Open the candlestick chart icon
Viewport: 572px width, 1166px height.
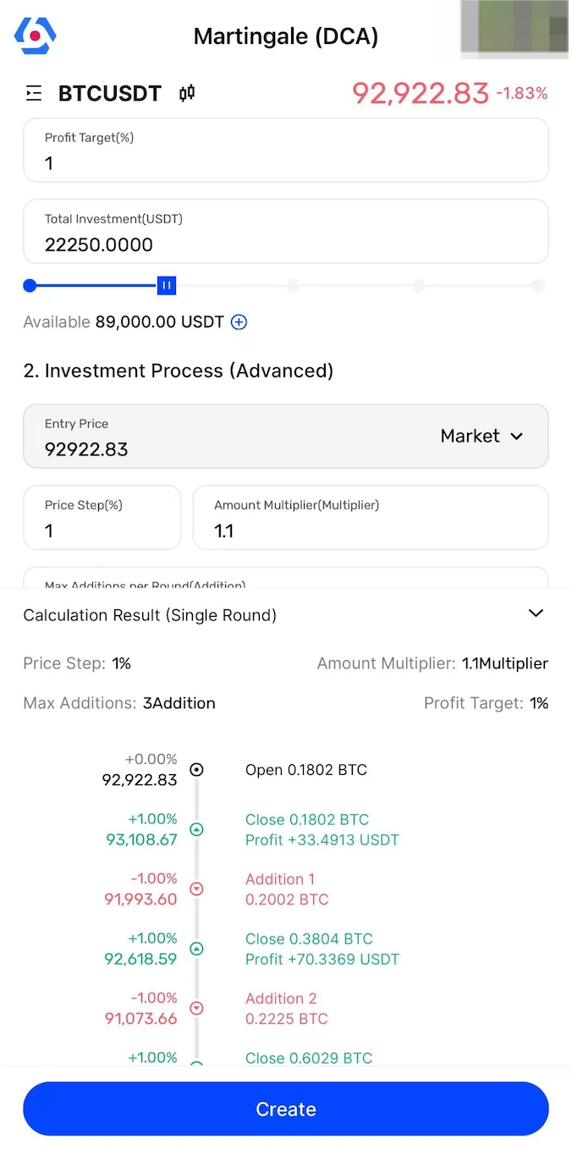tap(187, 93)
